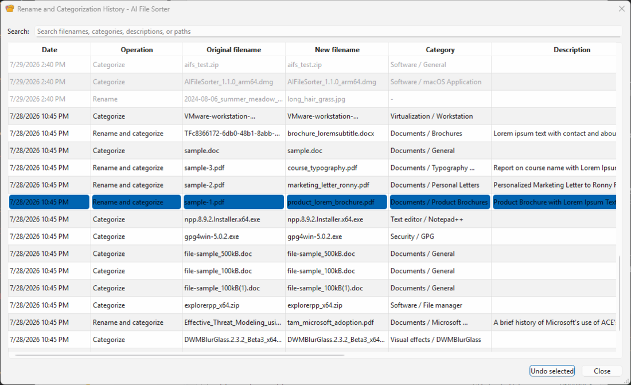Sort by the Date column header

(49, 49)
